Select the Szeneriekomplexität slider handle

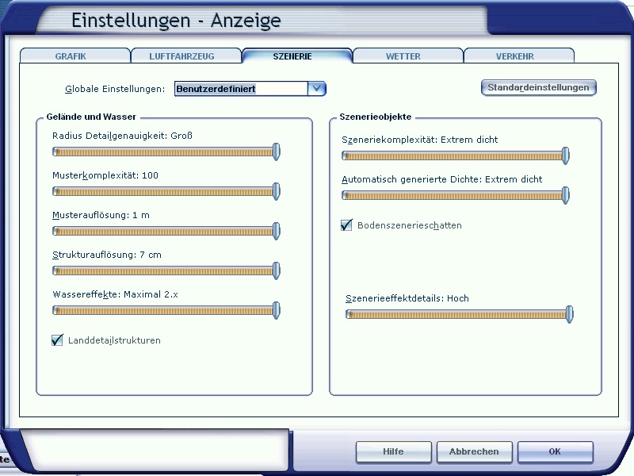click(563, 155)
